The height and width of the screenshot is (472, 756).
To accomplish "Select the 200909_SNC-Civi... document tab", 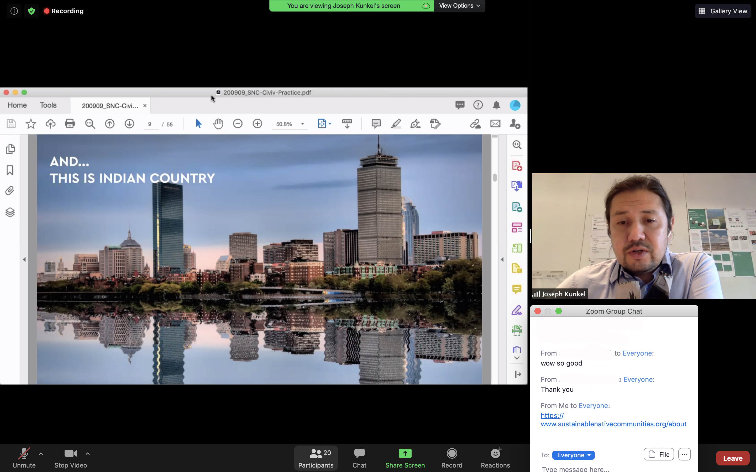I will tap(110, 106).
